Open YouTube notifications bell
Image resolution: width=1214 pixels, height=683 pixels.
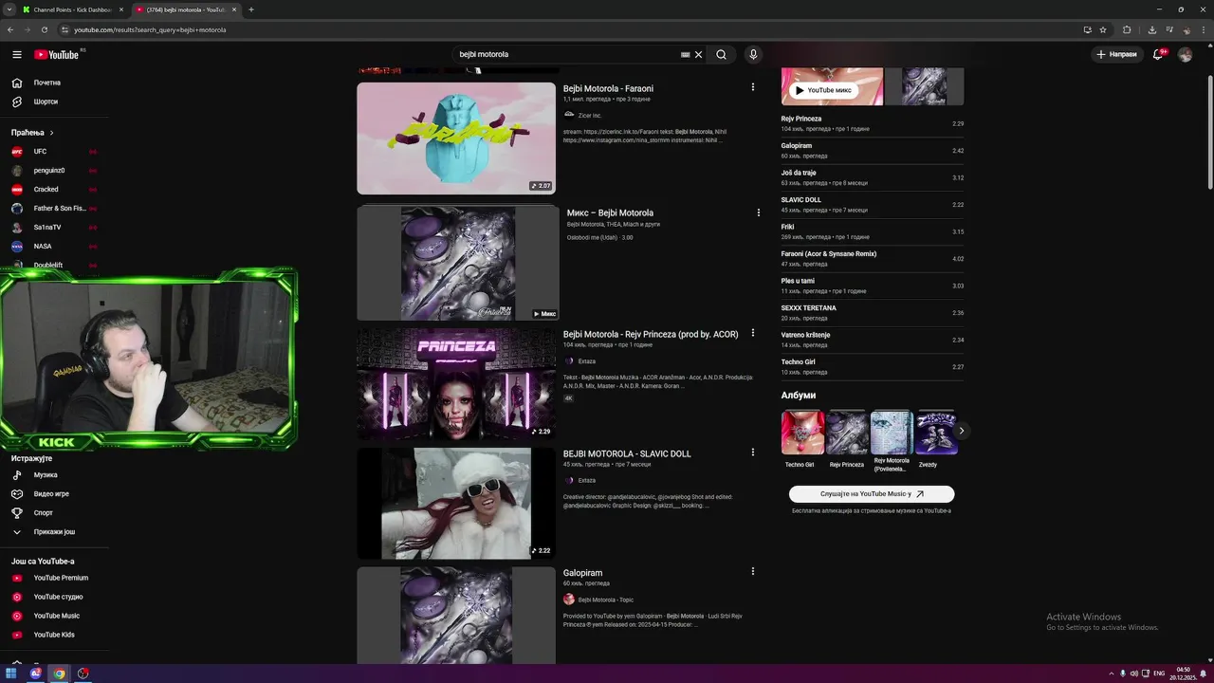1158,54
